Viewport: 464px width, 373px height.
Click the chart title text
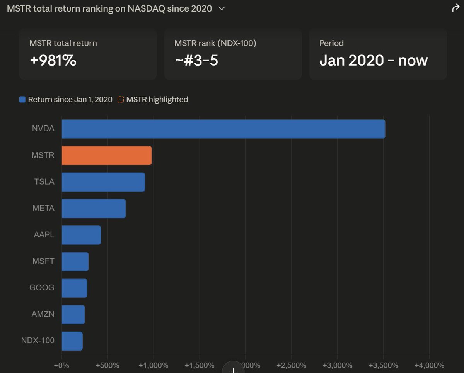pyautogui.click(x=109, y=8)
